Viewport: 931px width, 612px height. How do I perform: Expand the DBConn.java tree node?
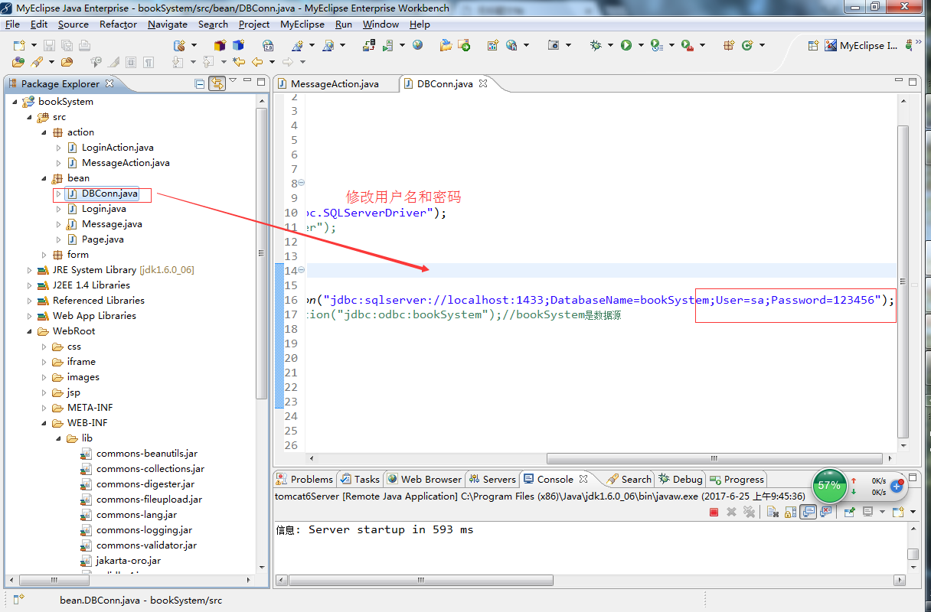click(x=59, y=194)
